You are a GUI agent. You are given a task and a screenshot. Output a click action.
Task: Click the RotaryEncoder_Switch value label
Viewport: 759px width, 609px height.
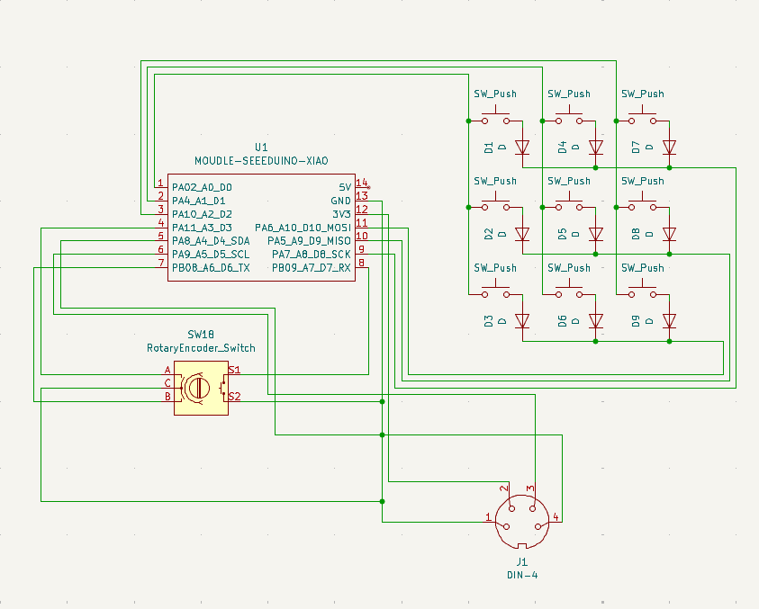click(x=201, y=348)
